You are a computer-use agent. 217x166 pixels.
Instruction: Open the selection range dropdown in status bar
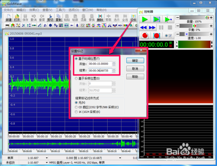click(120, 158)
